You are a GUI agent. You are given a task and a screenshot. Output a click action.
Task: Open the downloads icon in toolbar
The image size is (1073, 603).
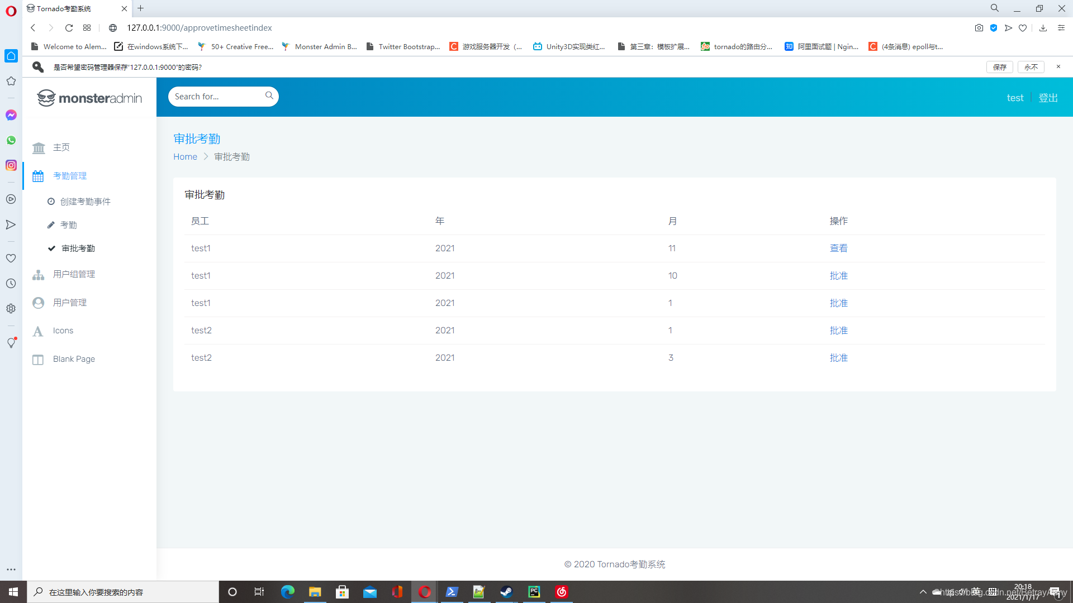coord(1043,28)
